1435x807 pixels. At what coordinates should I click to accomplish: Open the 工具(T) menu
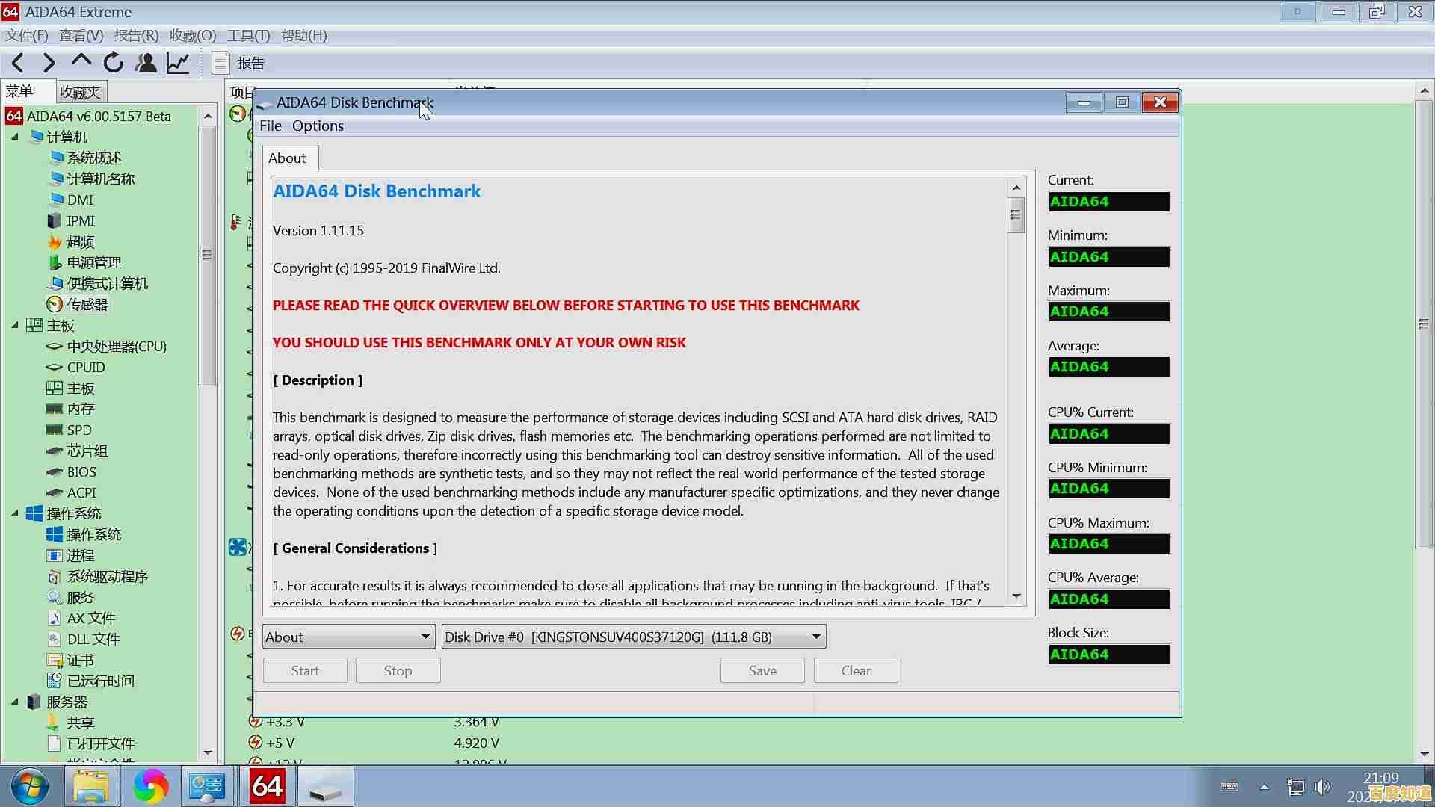pyautogui.click(x=248, y=36)
